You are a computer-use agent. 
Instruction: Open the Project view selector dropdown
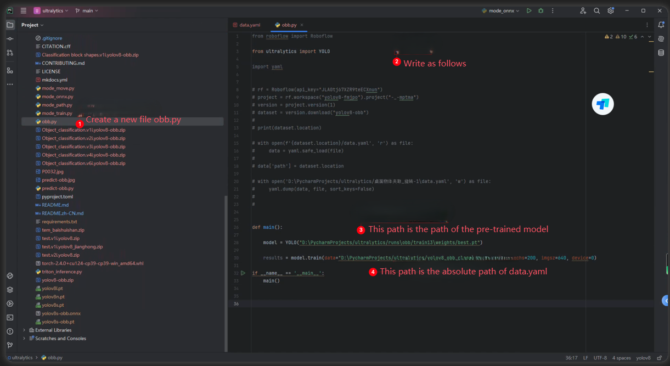pyautogui.click(x=32, y=25)
